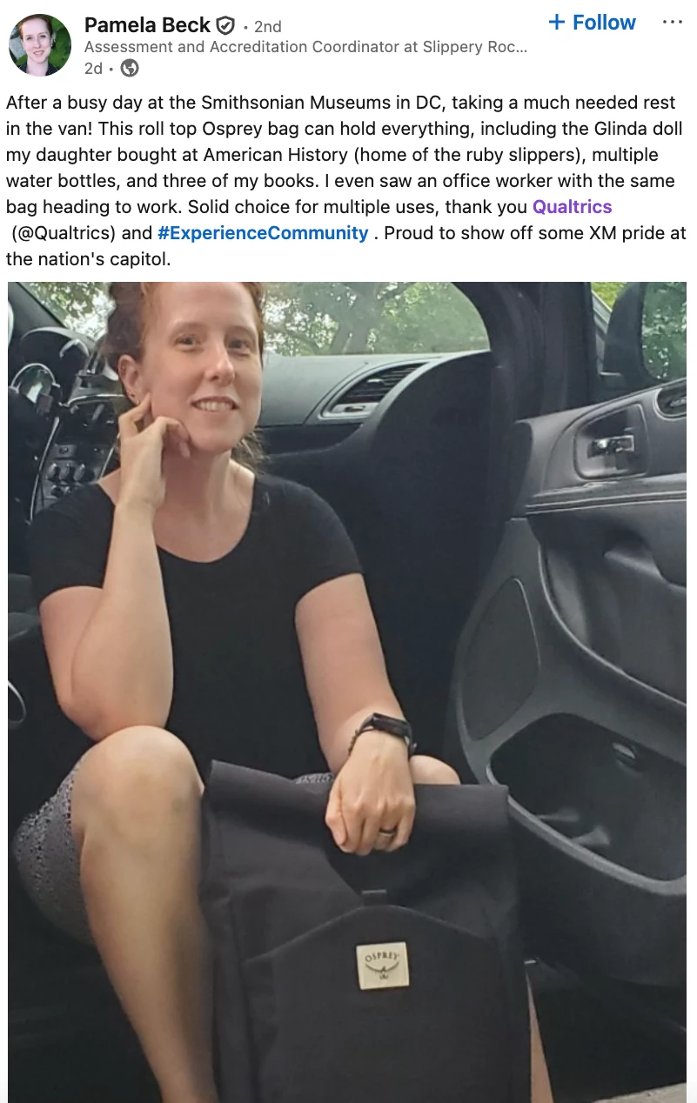Click the plus icon beside Follow
The height and width of the screenshot is (1103, 697).
(x=557, y=23)
